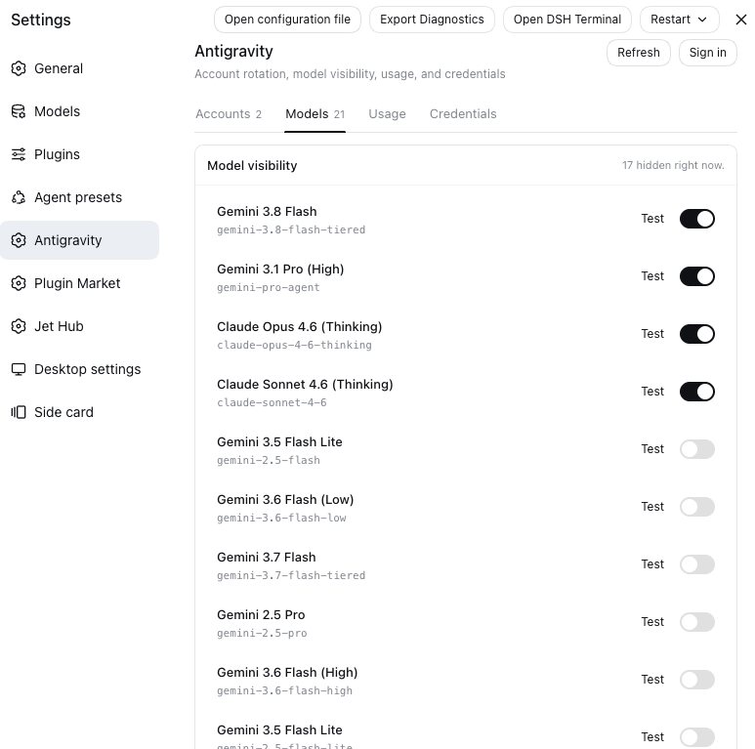The height and width of the screenshot is (749, 755).
Task: Click the Sign in button
Action: pyautogui.click(x=708, y=53)
